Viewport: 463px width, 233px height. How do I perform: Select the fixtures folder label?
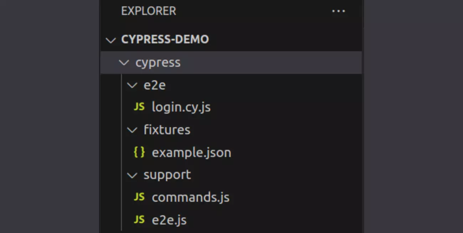pyautogui.click(x=167, y=130)
